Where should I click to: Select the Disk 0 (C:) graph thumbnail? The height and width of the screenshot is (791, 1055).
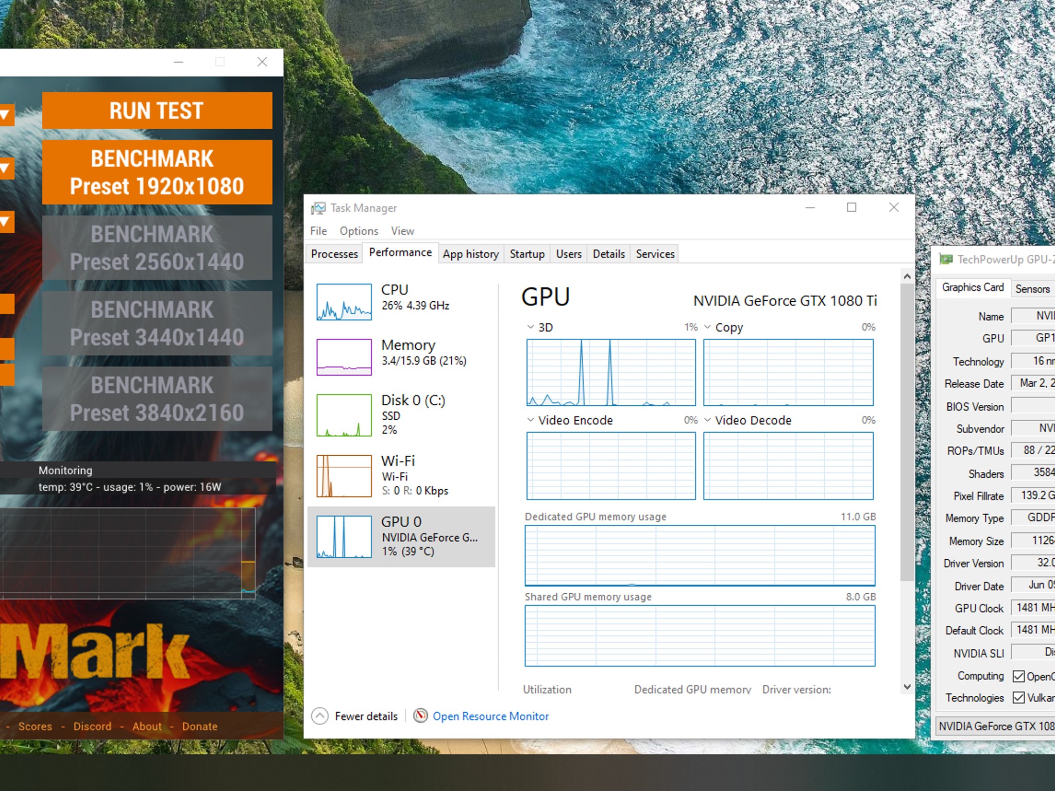click(344, 415)
